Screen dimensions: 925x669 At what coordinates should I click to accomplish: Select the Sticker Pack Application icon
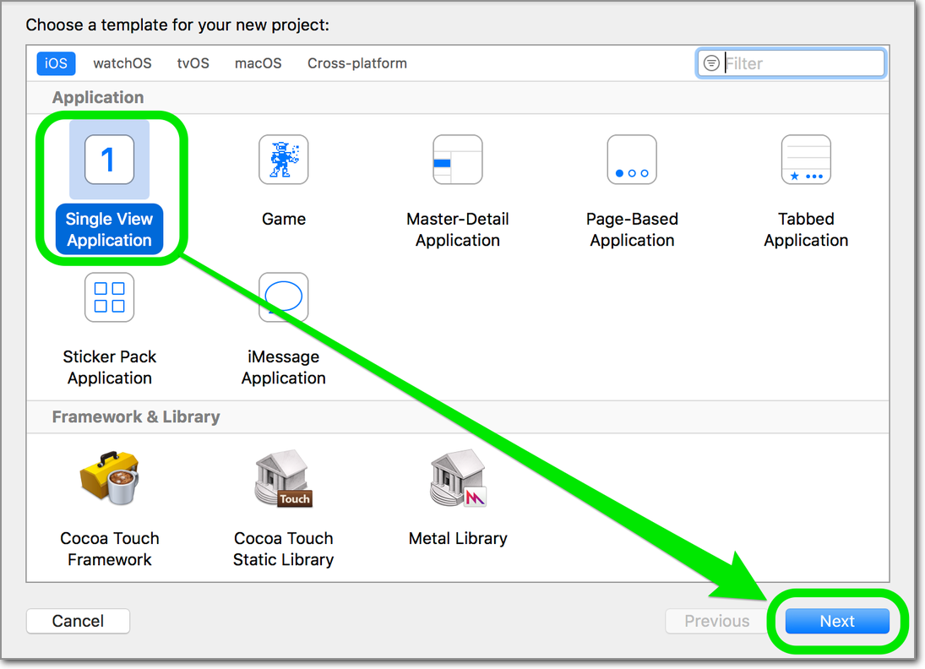[109, 297]
